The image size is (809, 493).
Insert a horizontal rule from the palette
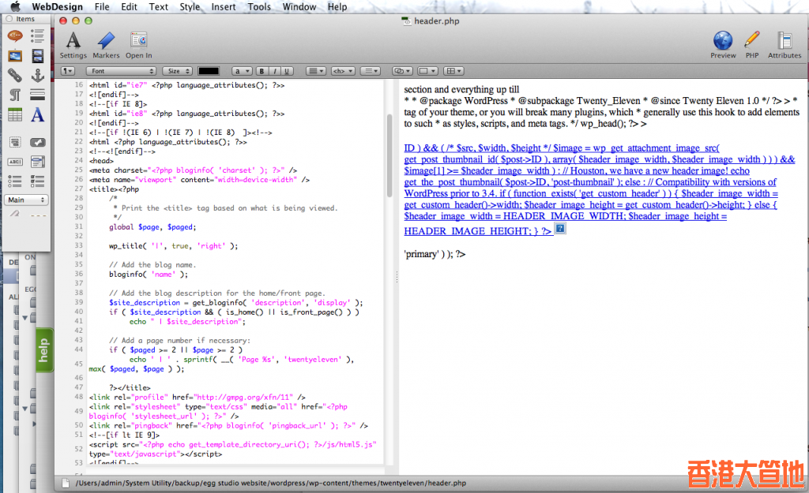point(37,95)
